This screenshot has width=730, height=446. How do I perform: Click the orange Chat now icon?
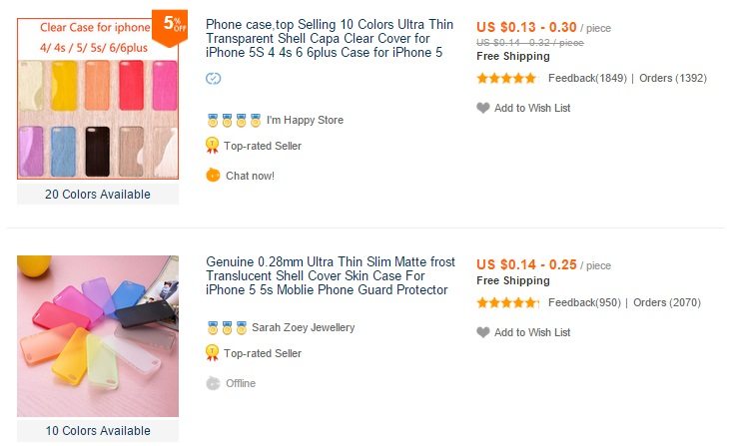click(213, 176)
